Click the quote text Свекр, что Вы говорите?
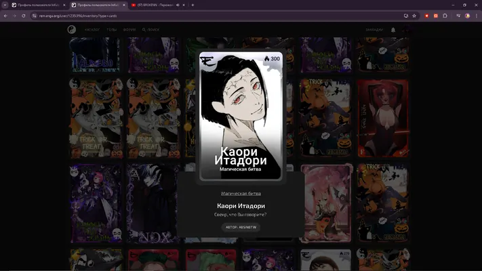This screenshot has height=271, width=482. coord(241,215)
